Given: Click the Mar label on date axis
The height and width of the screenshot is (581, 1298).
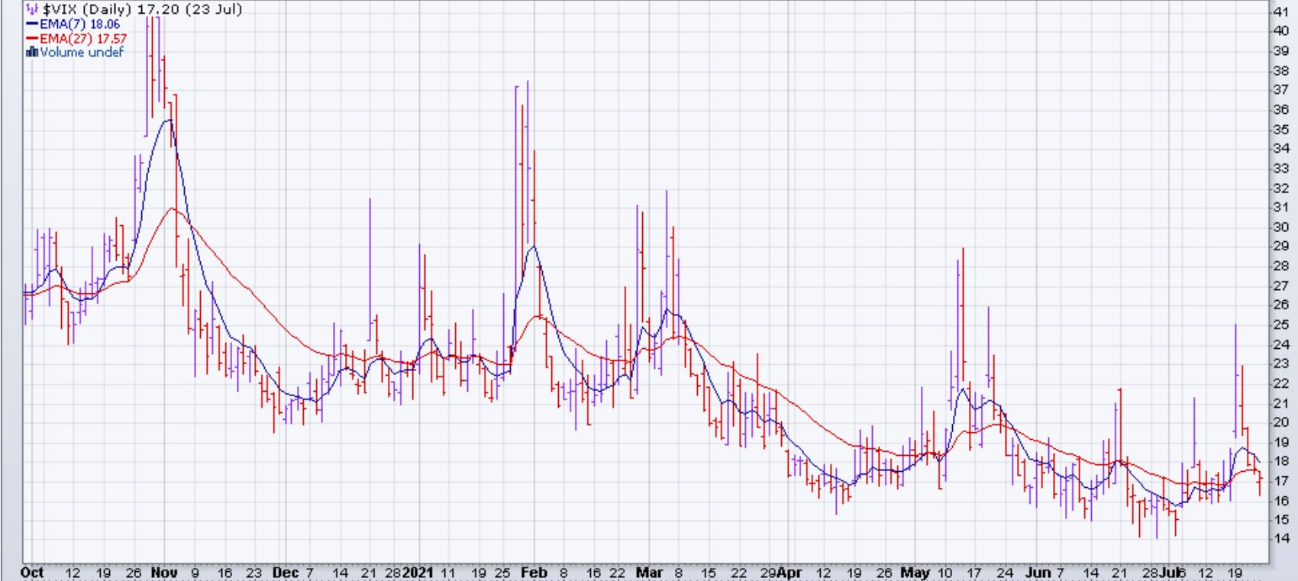Looking at the screenshot, I should pyautogui.click(x=649, y=573).
